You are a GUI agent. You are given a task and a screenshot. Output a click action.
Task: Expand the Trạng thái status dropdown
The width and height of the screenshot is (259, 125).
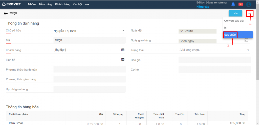click(248, 50)
